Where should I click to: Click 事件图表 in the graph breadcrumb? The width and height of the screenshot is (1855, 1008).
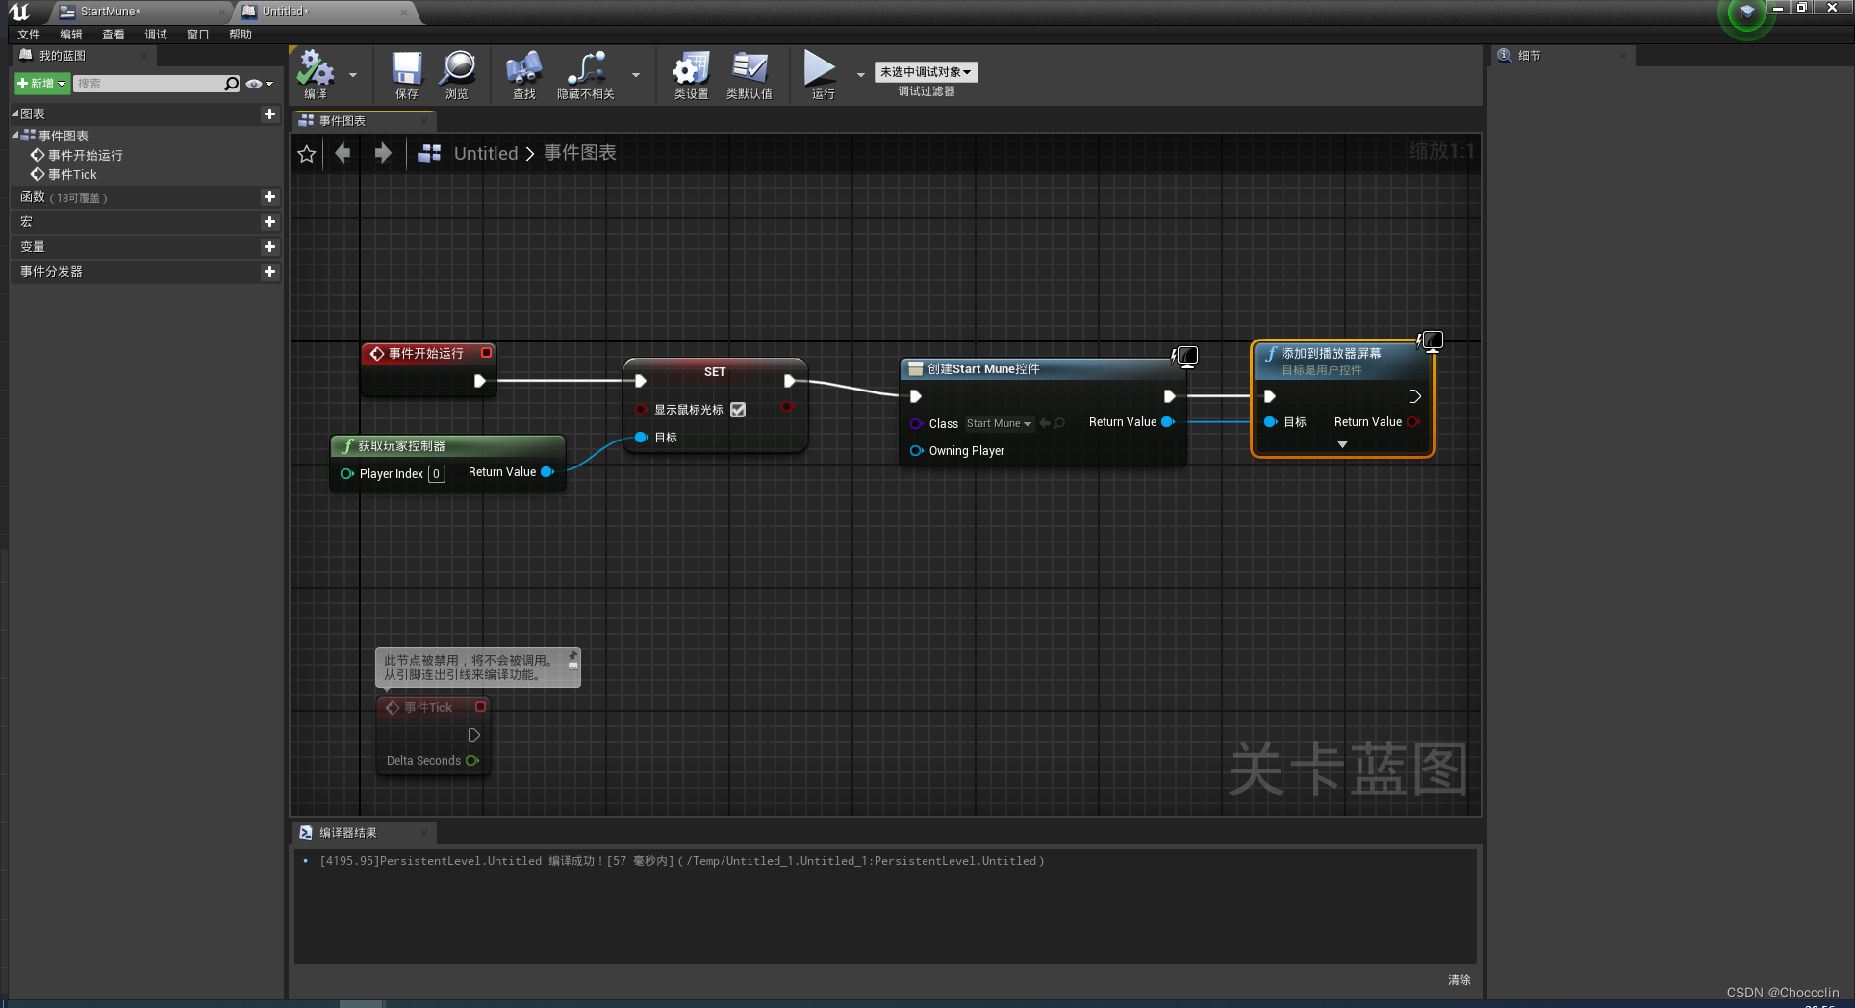point(580,153)
